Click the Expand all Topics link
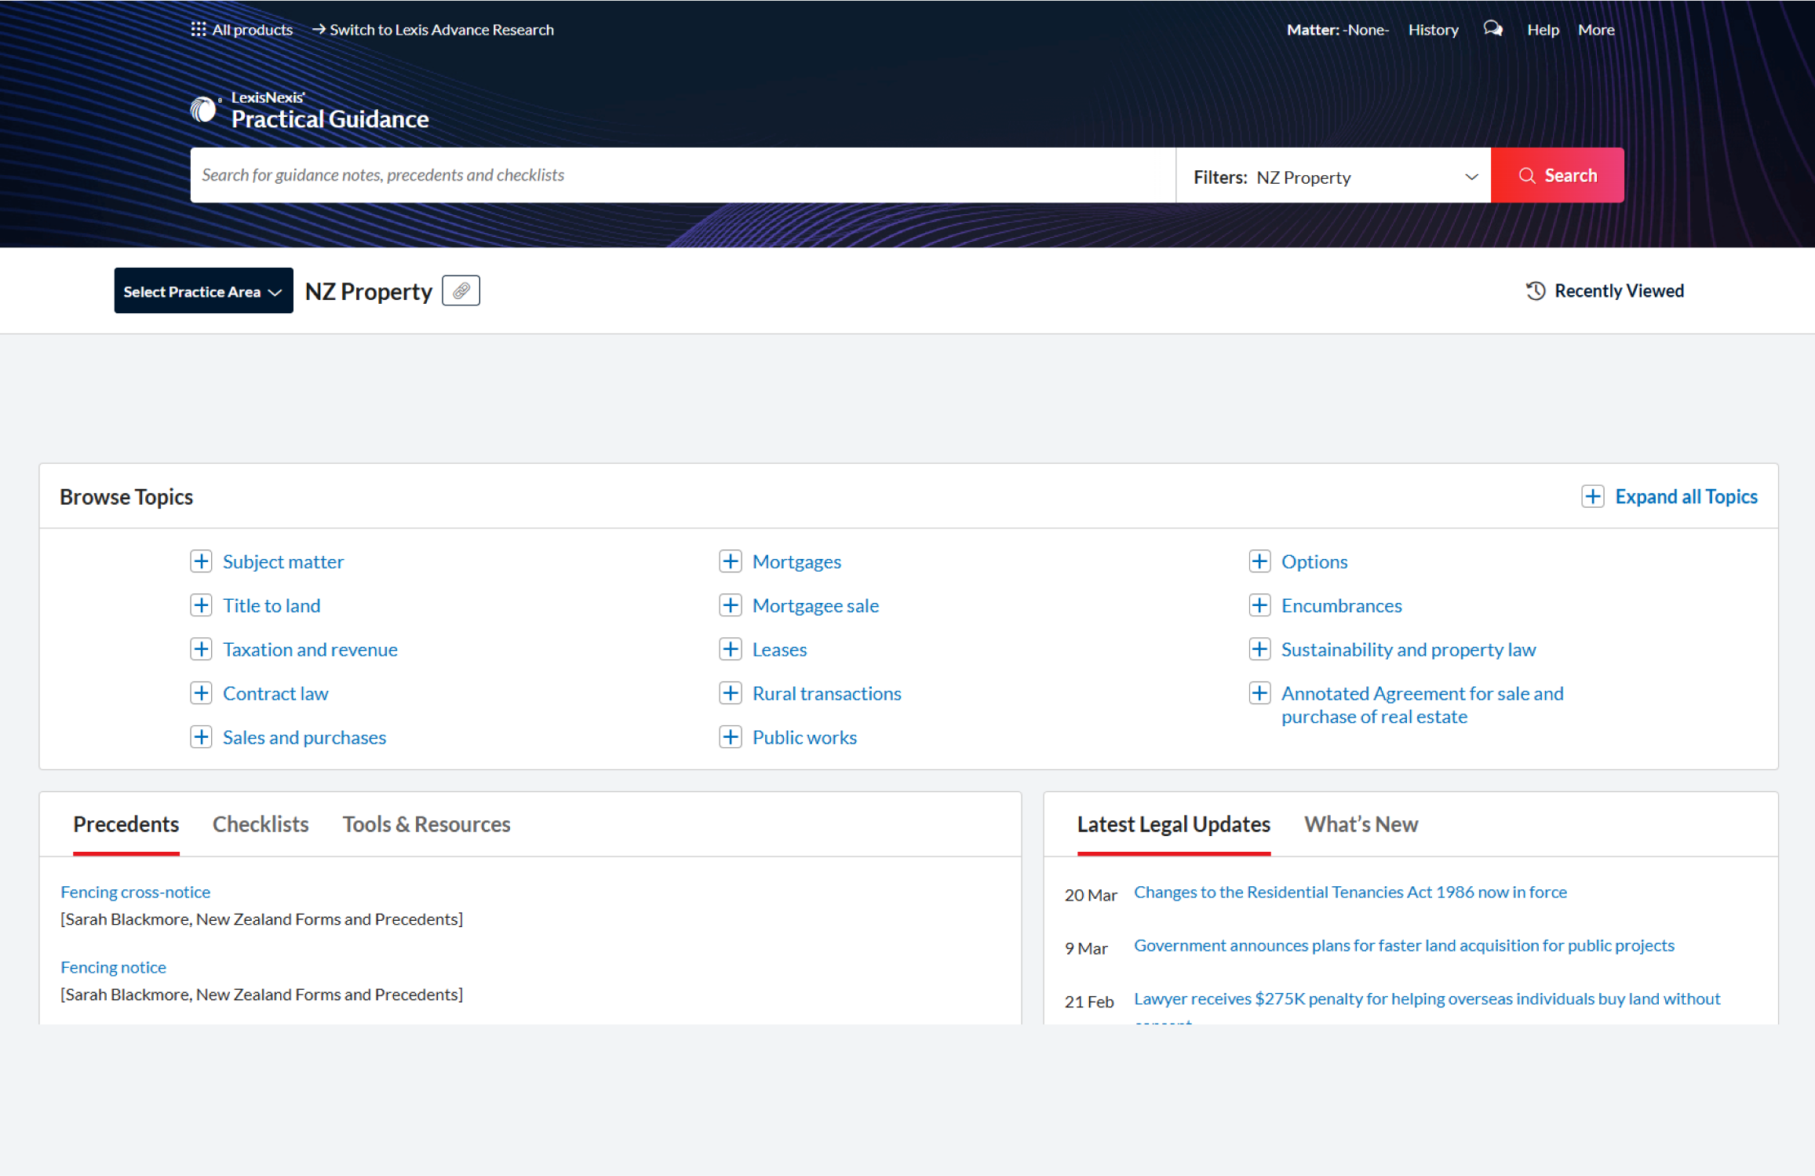 click(1686, 496)
